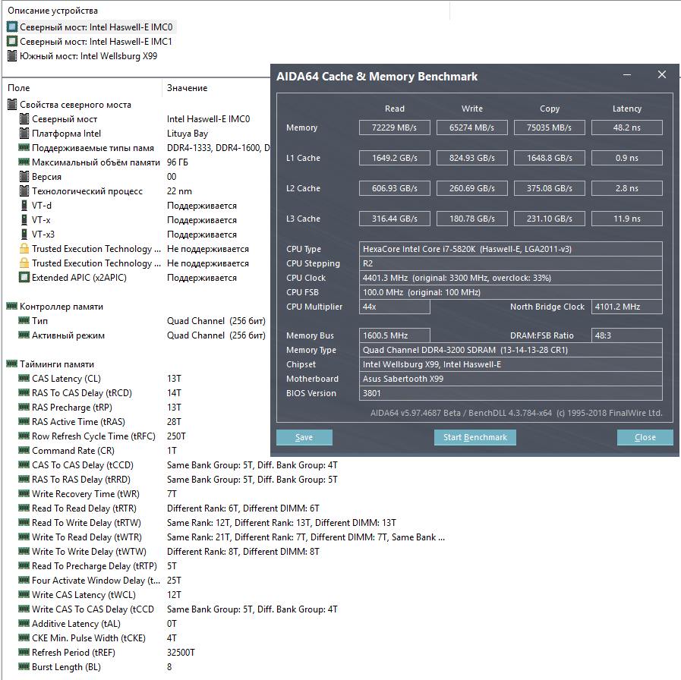Select the Lituya Bay value

188,134
